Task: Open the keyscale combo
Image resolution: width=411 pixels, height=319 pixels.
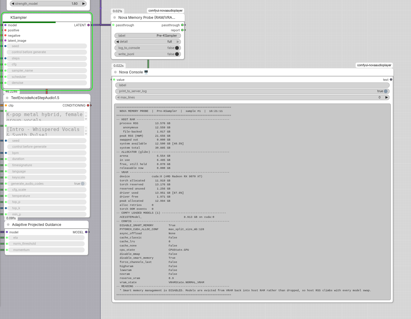Action: [x=47, y=177]
